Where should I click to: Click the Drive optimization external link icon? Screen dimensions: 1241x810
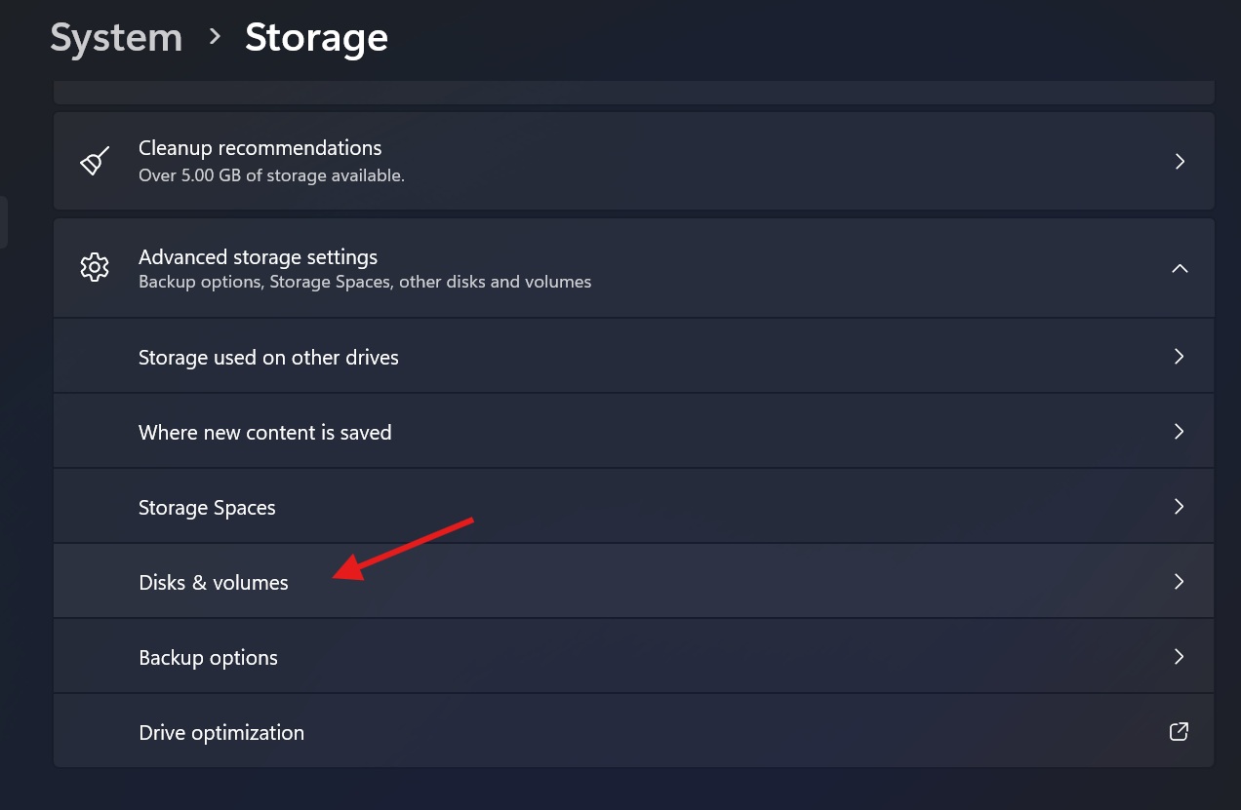click(1178, 731)
